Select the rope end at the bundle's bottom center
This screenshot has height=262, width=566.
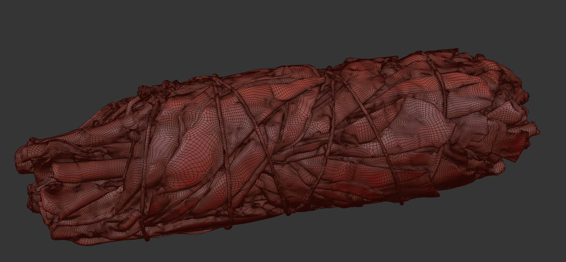click(x=288, y=213)
